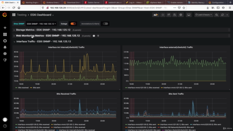This screenshot has width=233, height=131.
Task: Open Interface Avi Internal(vSwitch0) Traffic panel menu
Action: tap(66, 47)
